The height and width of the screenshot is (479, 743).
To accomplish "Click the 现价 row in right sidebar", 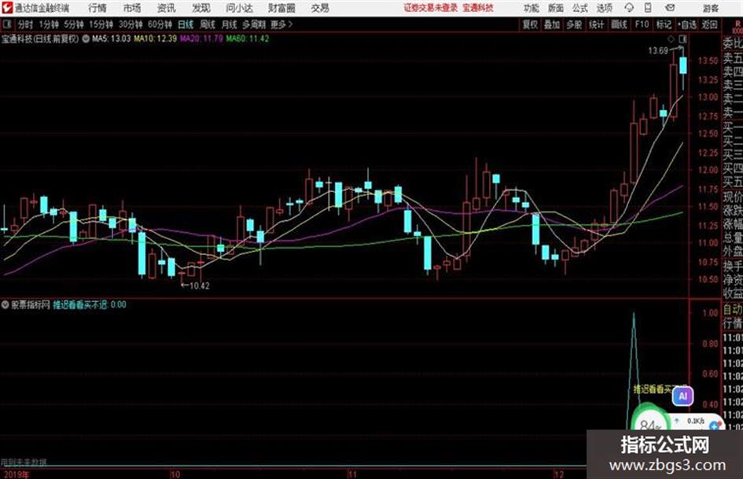I will (x=733, y=197).
